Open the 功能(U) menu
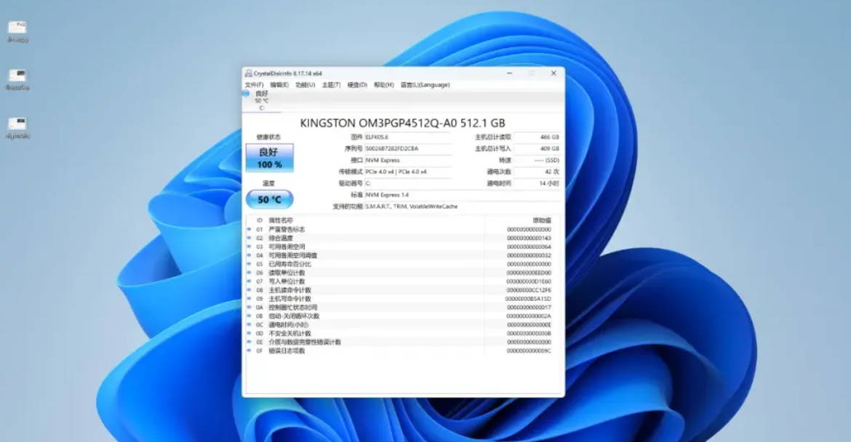Screen dimensions: 851x442 pos(305,85)
